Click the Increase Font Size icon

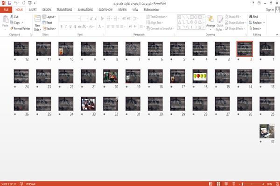point(91,19)
